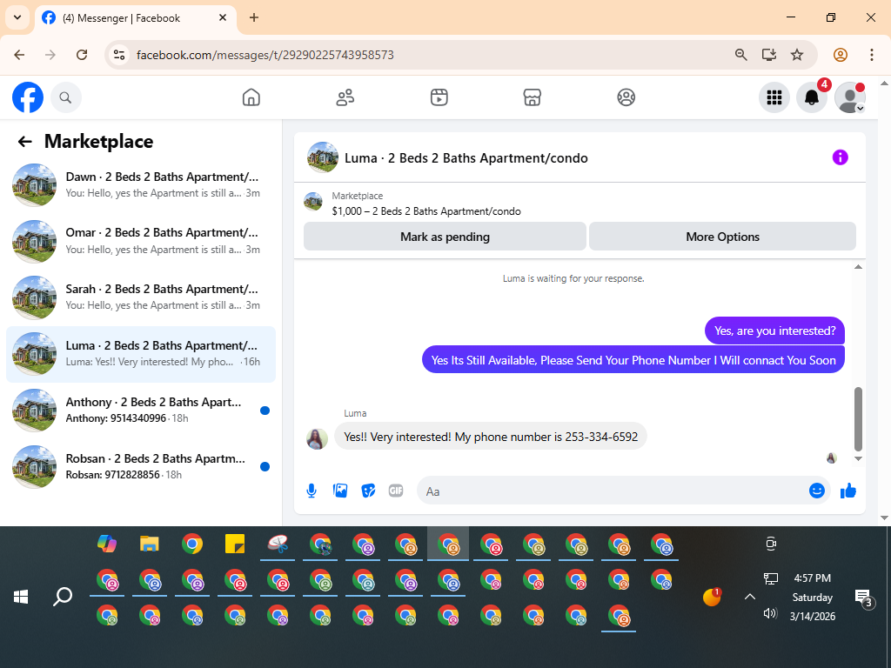The image size is (891, 668).
Task: Click the $1,000 listing title link
Action: (x=426, y=211)
